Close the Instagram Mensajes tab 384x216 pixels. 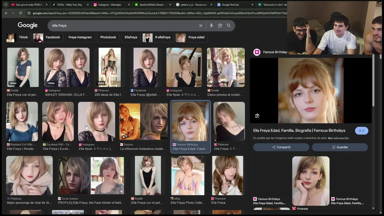[129, 4]
